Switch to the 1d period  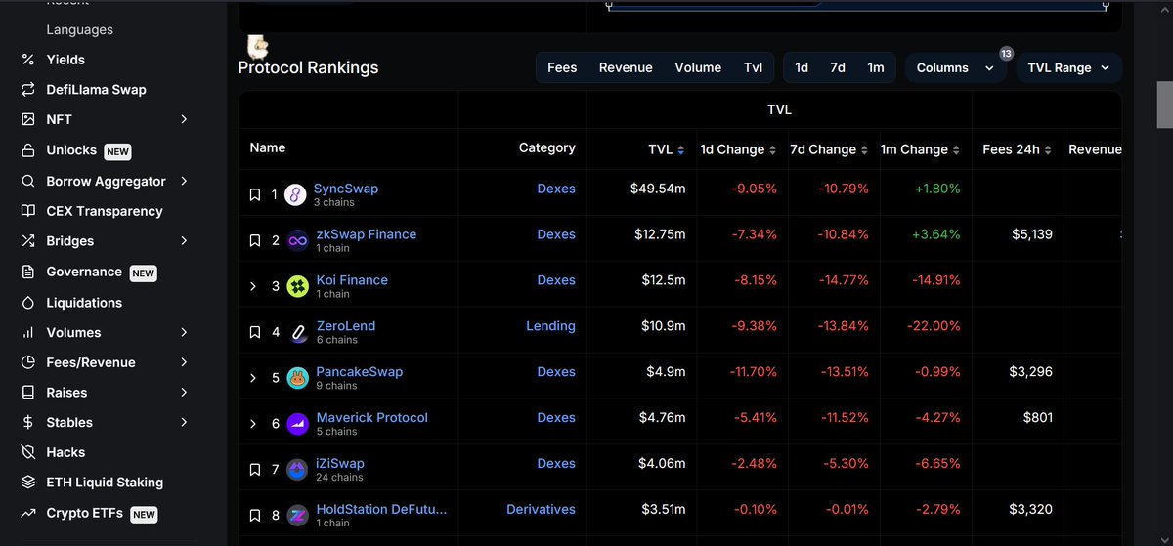tap(802, 67)
